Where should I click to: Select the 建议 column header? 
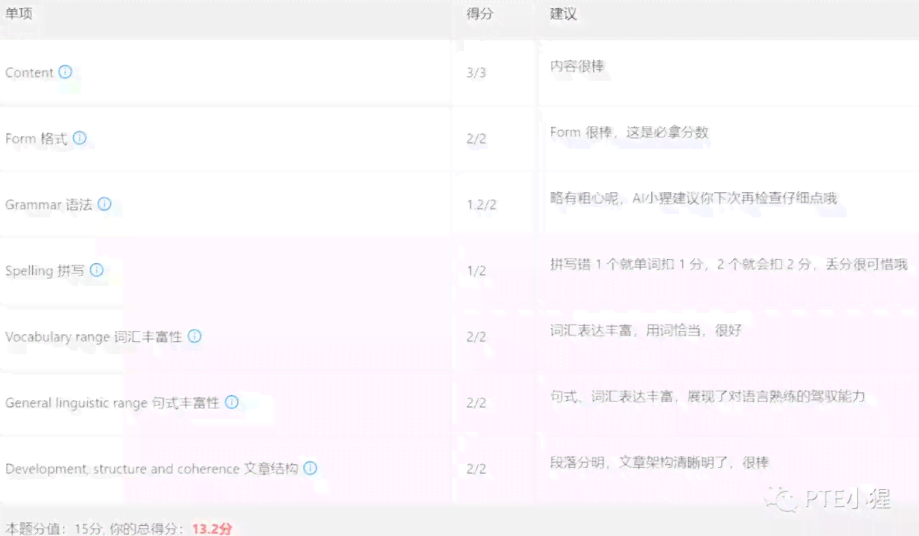[x=564, y=14]
